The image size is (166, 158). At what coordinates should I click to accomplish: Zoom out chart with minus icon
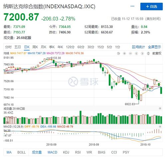130,54
